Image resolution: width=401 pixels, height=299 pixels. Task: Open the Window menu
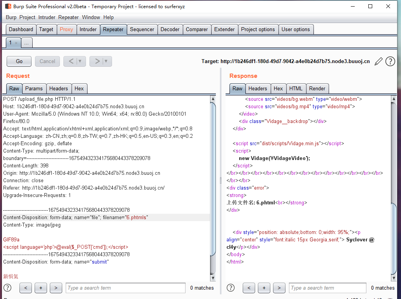click(91, 18)
